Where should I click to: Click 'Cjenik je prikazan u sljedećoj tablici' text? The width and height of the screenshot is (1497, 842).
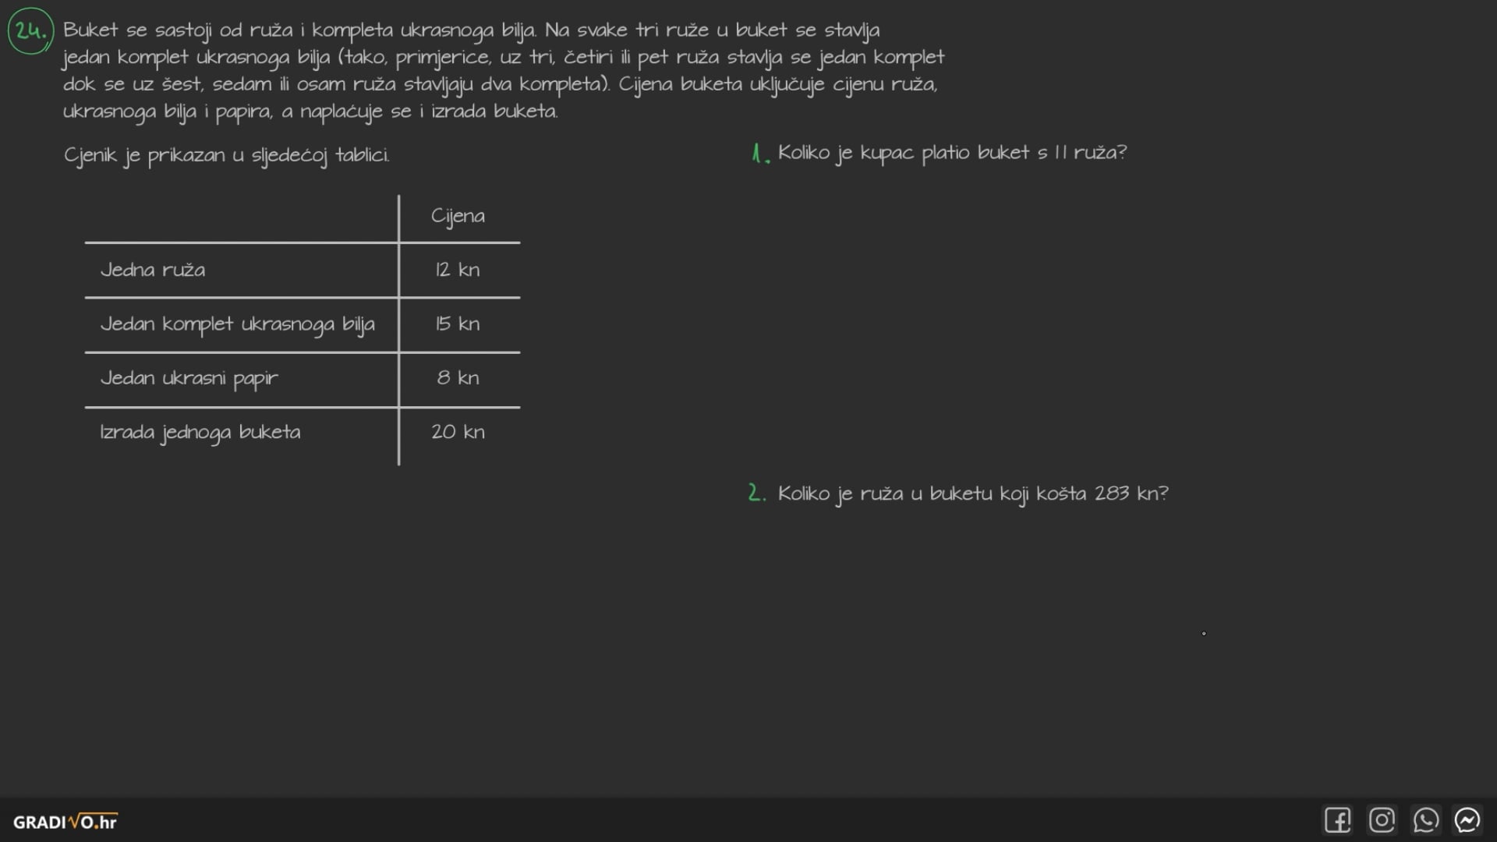point(226,155)
